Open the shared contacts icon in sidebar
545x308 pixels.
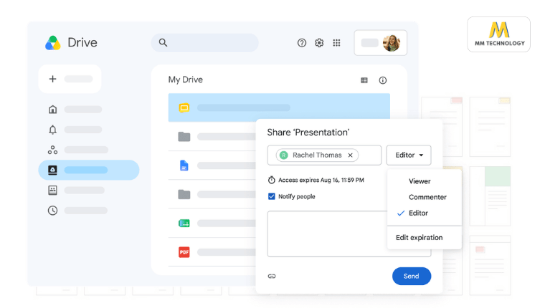(52, 190)
